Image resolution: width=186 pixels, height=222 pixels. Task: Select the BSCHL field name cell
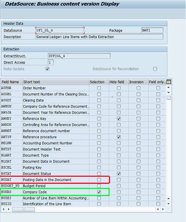tap(12, 168)
